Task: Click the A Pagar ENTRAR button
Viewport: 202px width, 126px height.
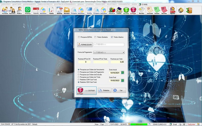Action: click(x=86, y=90)
